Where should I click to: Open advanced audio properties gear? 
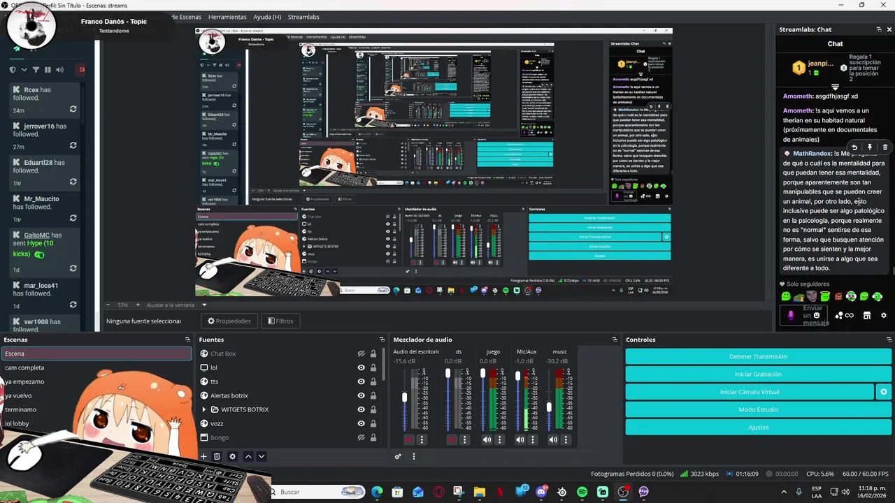(398, 457)
